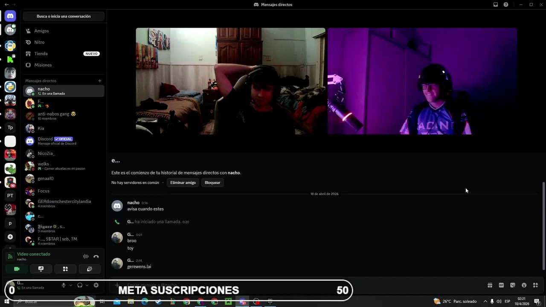Click nacho's username in the chat
The height and width of the screenshot is (307, 546).
pos(133,203)
